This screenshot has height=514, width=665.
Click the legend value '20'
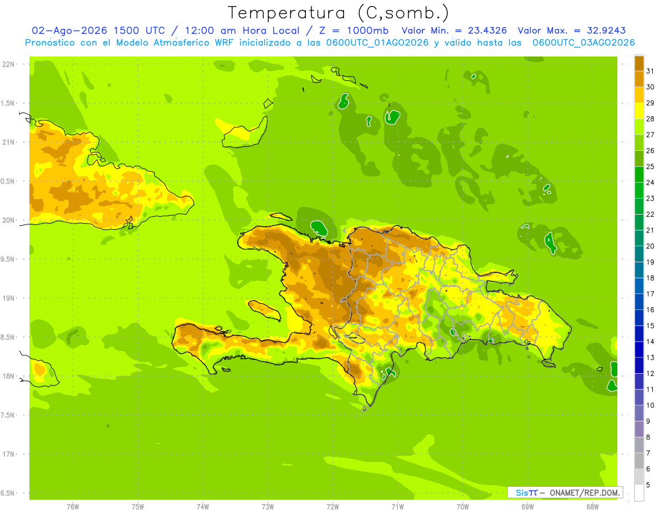[x=650, y=246]
